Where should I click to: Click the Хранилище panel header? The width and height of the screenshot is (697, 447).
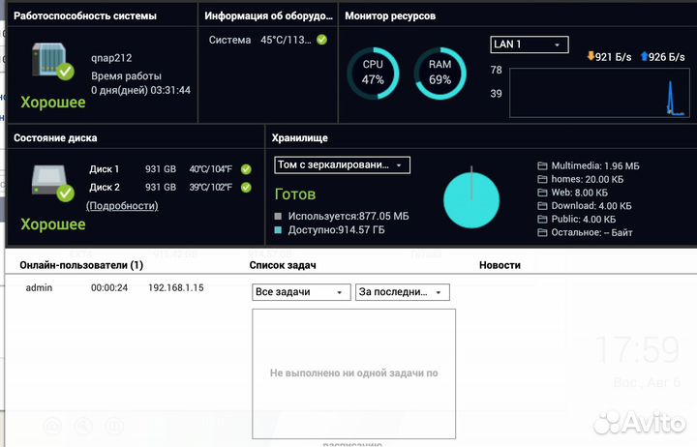tap(299, 138)
